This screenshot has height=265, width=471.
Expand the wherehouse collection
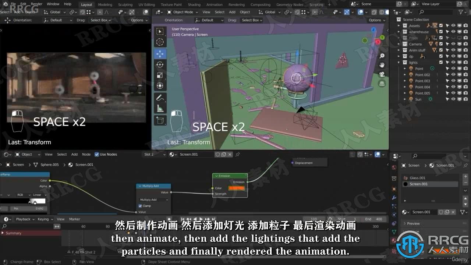click(399, 32)
